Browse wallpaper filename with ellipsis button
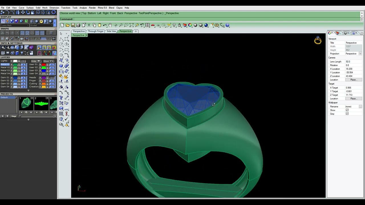This screenshot has height=205, width=365. (360, 106)
